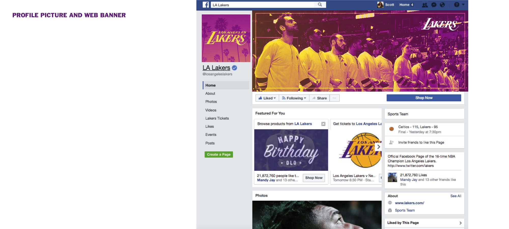The height and width of the screenshot is (229, 509).
Task: Open the Messenger icon
Action: (434, 5)
